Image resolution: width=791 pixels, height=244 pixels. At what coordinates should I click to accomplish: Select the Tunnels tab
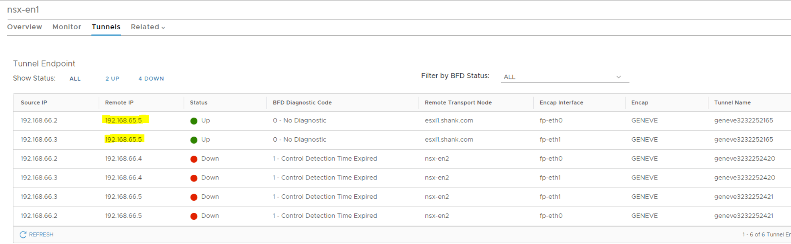tap(106, 27)
